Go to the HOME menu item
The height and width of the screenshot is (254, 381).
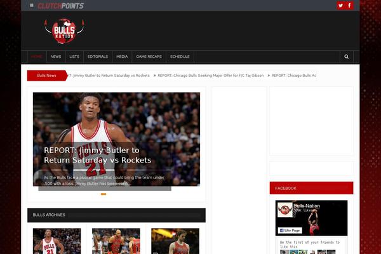[x=37, y=57]
